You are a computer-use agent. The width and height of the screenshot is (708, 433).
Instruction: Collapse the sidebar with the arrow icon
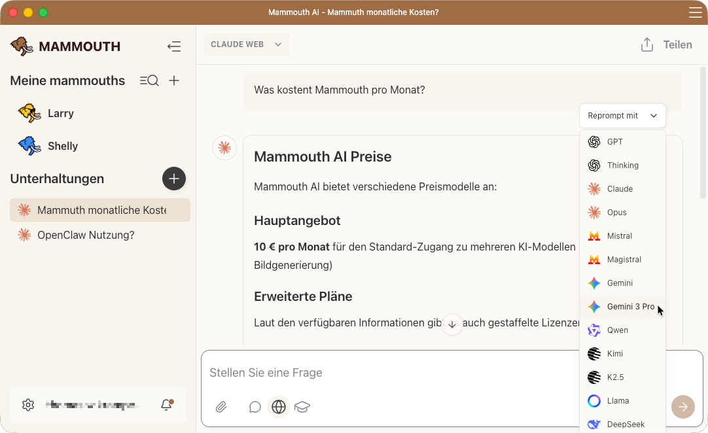tap(174, 46)
